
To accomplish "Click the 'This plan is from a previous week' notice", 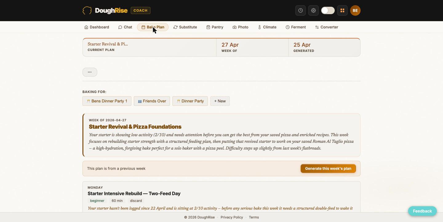I will (x=116, y=169).
